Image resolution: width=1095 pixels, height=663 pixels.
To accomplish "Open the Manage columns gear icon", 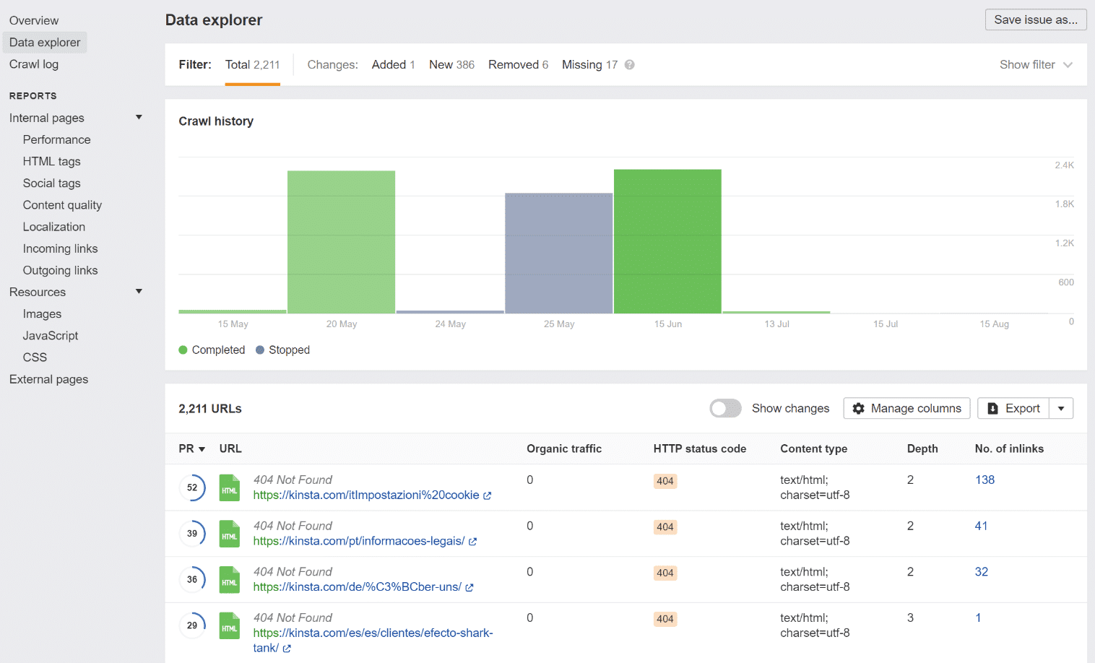I will click(x=858, y=408).
